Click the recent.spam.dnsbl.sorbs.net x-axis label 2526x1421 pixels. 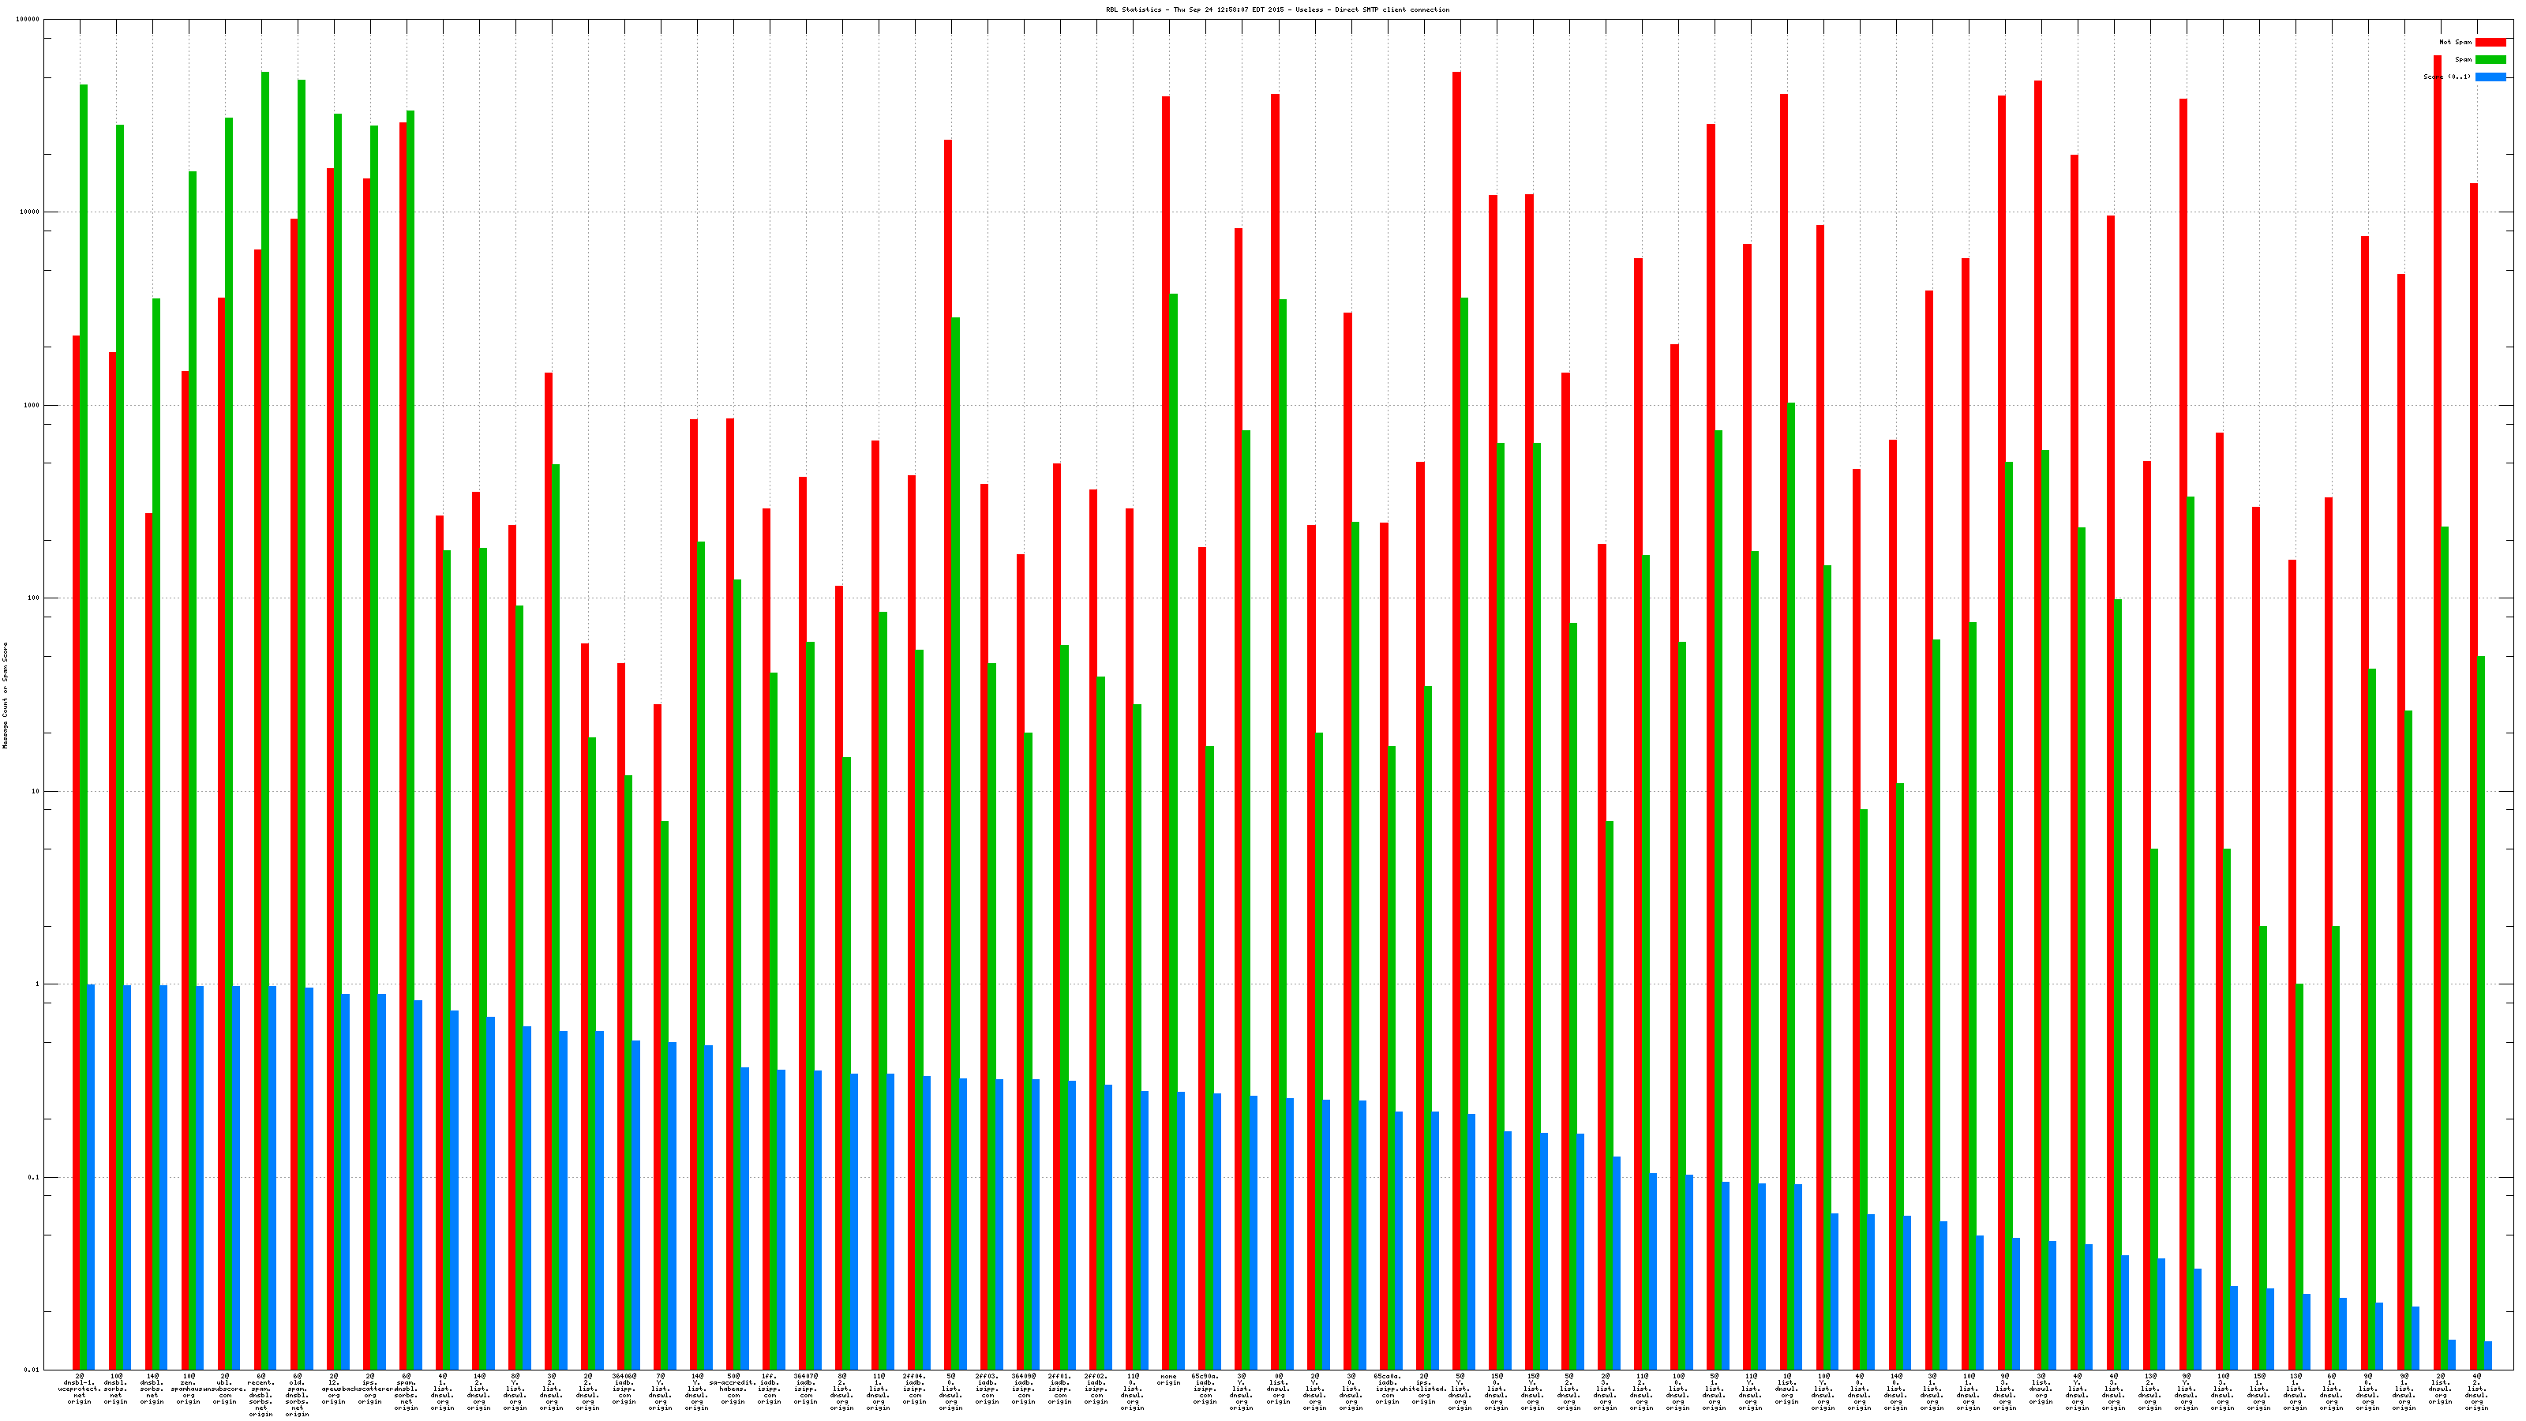[x=260, y=1394]
